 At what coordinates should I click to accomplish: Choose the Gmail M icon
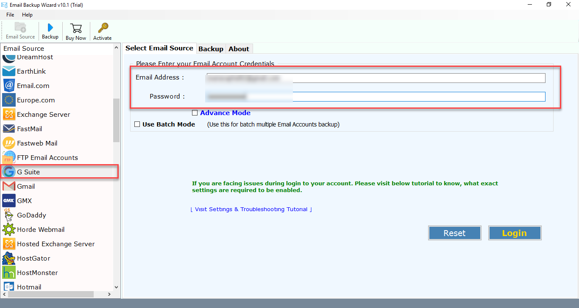[9, 187]
